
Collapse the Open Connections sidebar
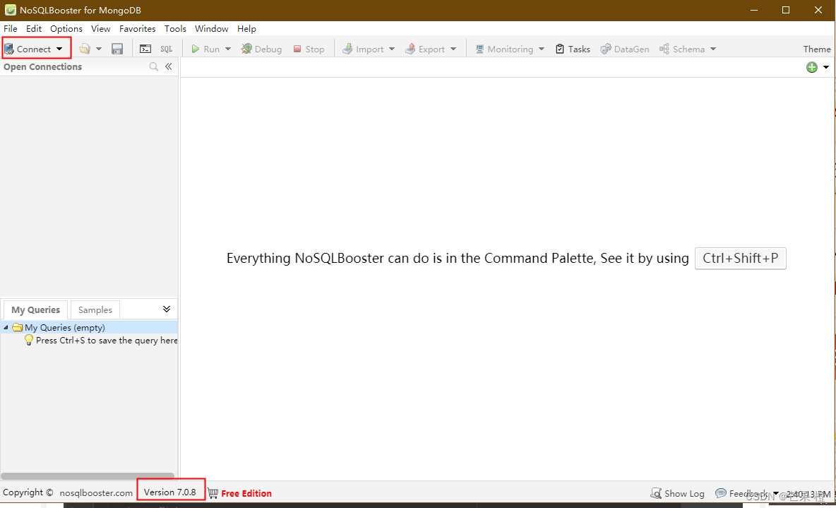(169, 66)
